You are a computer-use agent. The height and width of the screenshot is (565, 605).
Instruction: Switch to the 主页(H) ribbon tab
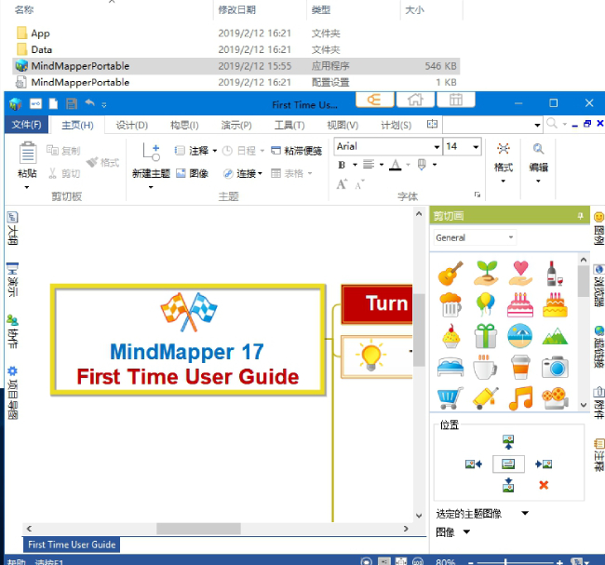tap(78, 125)
